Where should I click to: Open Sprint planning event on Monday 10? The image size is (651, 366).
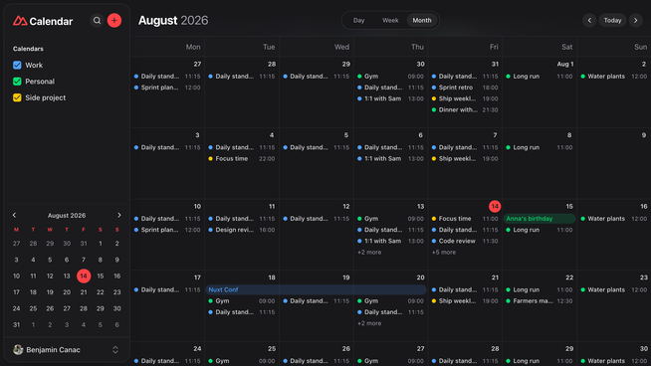[167, 230]
